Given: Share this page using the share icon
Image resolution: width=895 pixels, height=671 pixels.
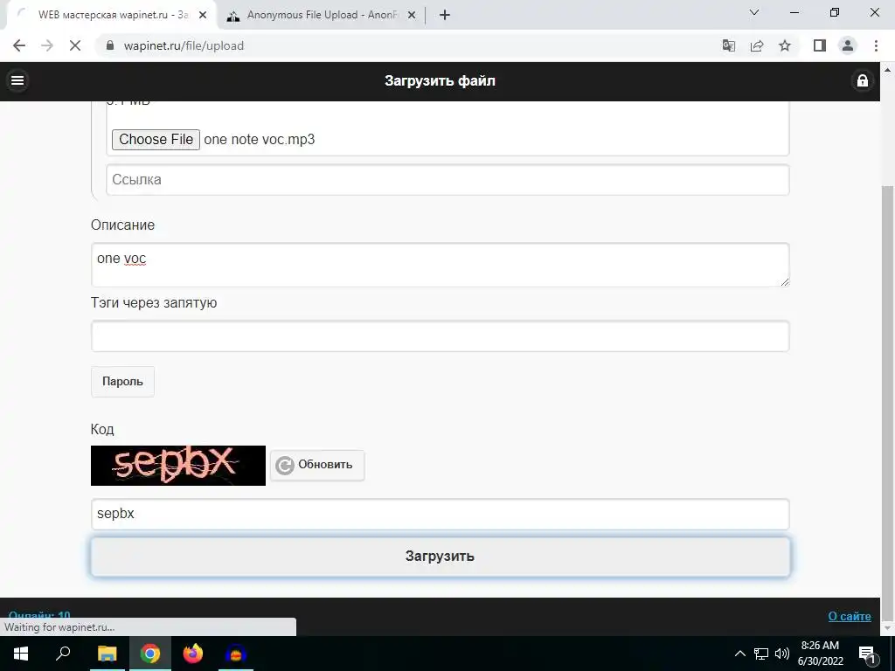Looking at the screenshot, I should (757, 45).
